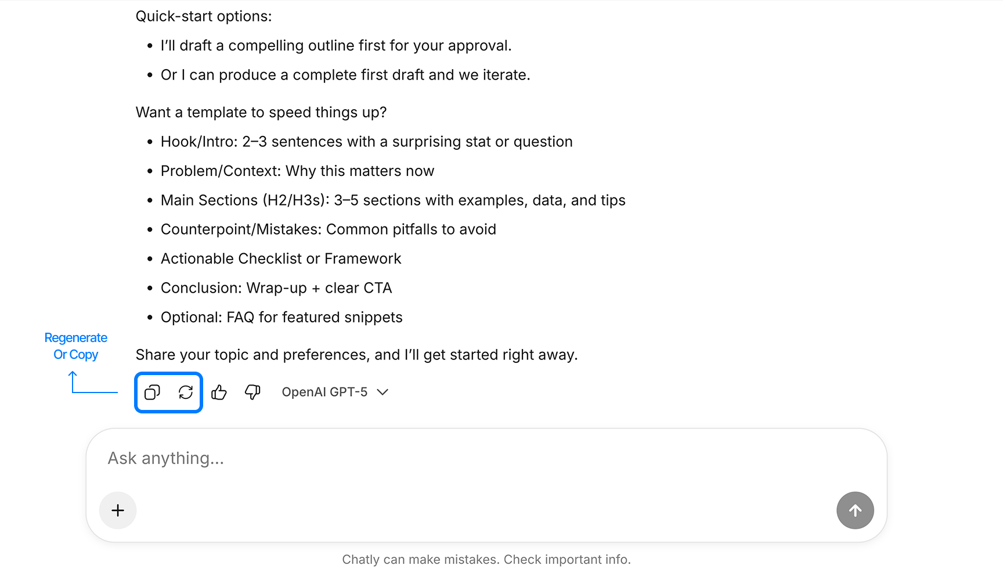
Task: Click the "Conclusion: Wrap-up + clear CTA" bullet
Action: (x=276, y=288)
